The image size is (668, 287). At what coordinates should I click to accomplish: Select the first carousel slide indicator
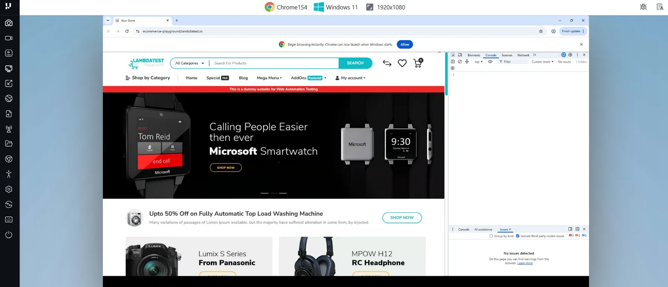coord(264,193)
